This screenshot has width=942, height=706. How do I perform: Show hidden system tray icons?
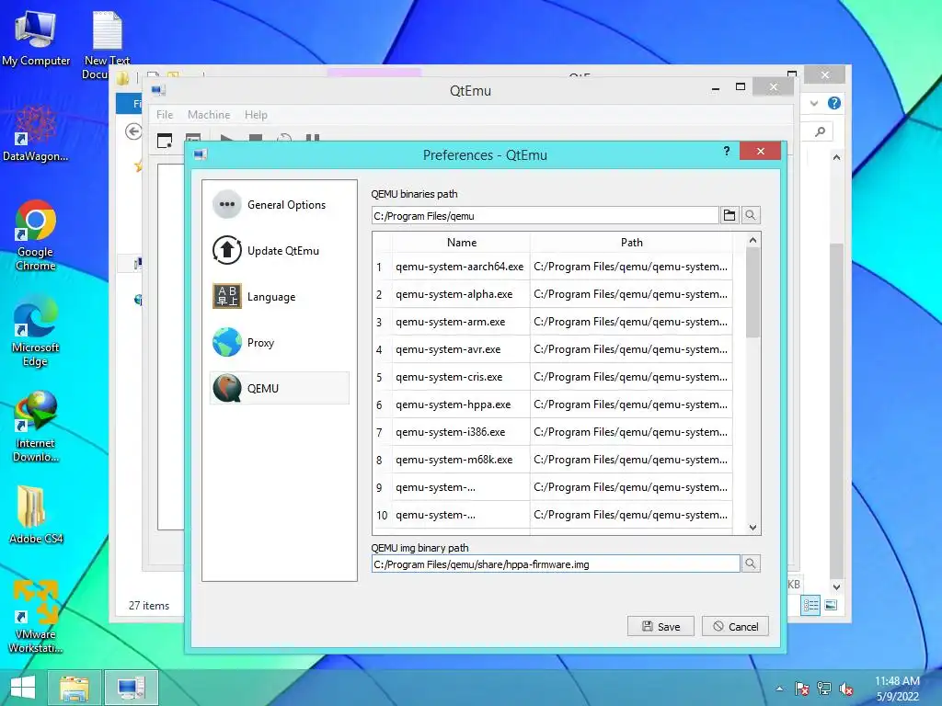(779, 689)
